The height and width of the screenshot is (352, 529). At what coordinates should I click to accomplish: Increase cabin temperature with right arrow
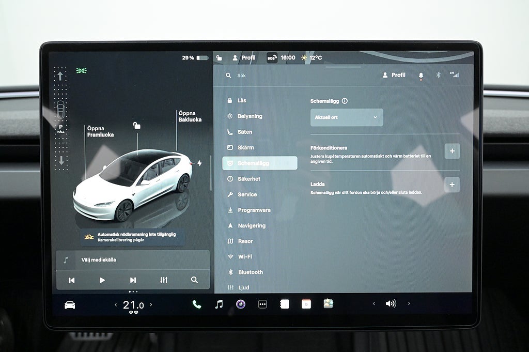151,305
